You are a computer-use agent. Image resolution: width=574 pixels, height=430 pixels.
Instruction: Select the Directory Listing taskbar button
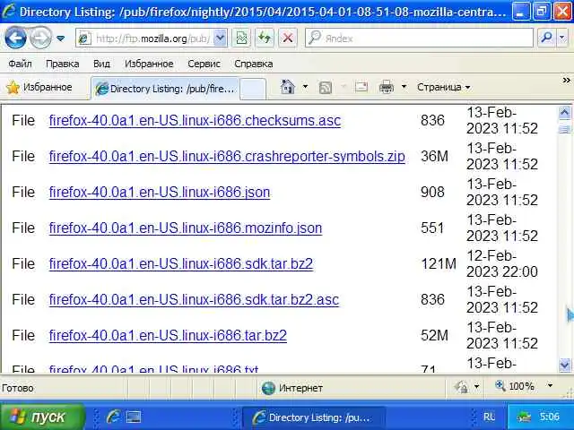[x=313, y=417]
